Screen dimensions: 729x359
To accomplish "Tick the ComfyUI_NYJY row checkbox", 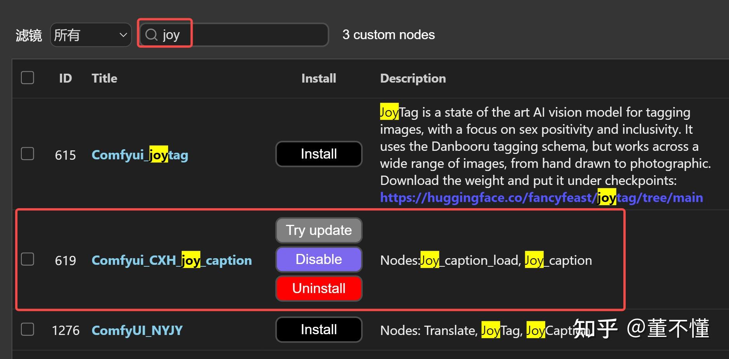I will 28,330.
